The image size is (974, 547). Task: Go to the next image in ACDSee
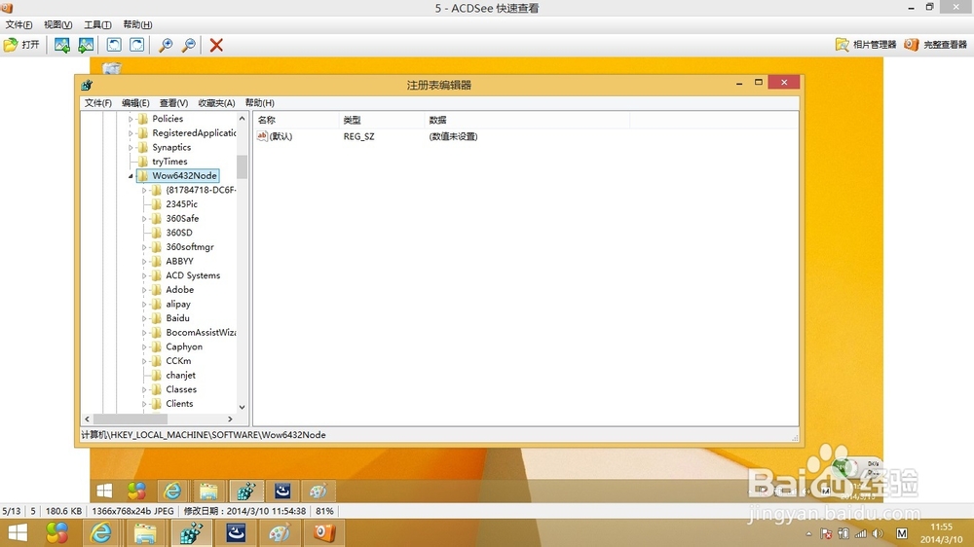(x=86, y=45)
